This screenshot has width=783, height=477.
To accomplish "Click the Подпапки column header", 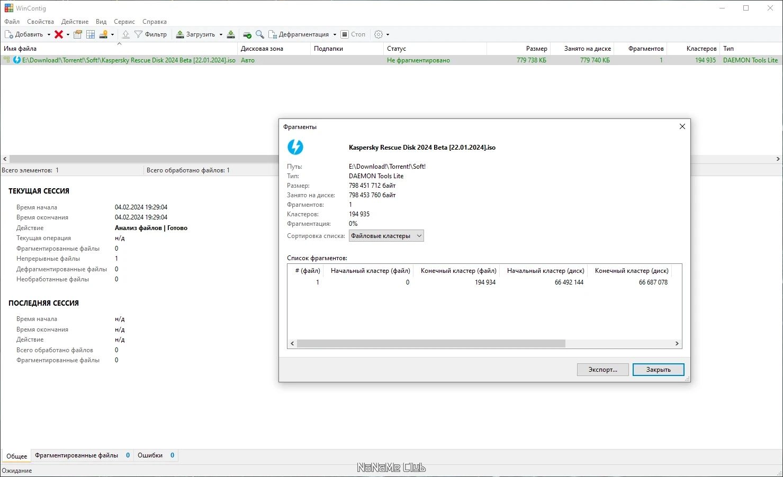I will pyautogui.click(x=347, y=49).
